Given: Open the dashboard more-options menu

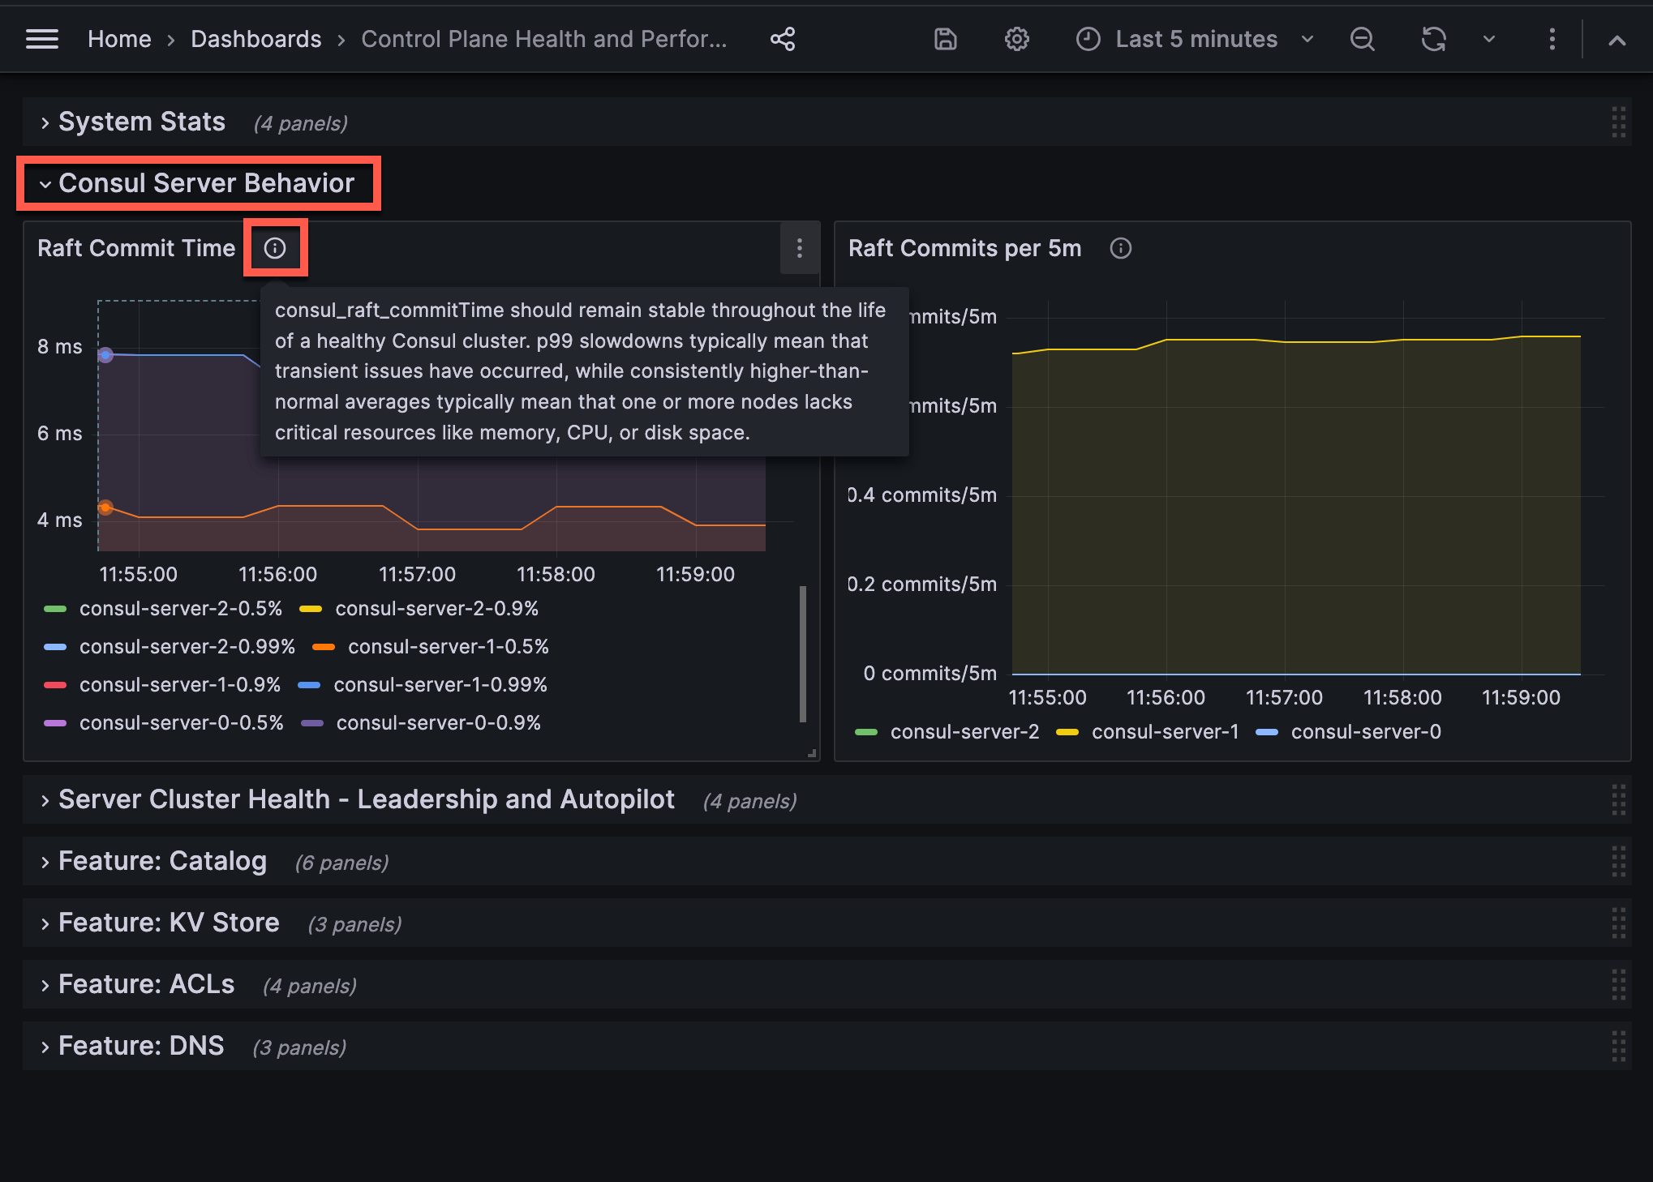Looking at the screenshot, I should pyautogui.click(x=1552, y=38).
